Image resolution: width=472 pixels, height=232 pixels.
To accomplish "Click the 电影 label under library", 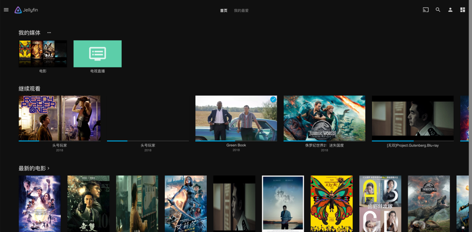I will 43,71.
